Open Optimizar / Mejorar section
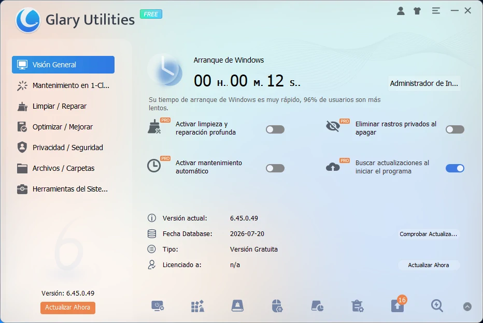Screen dimensions: 483x323 (63, 127)
